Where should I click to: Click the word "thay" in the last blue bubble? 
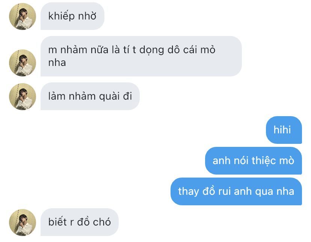[189, 191]
